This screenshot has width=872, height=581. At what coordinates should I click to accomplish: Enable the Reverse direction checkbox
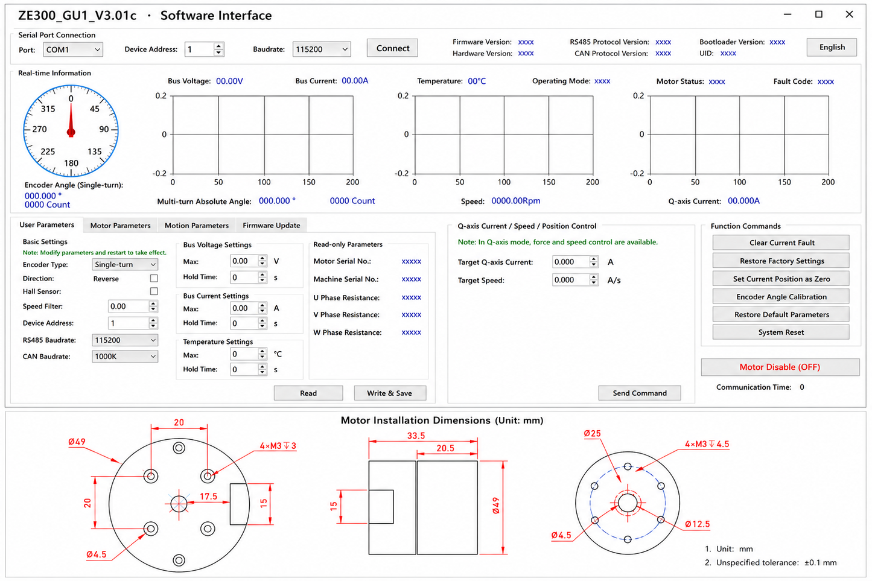(x=154, y=279)
